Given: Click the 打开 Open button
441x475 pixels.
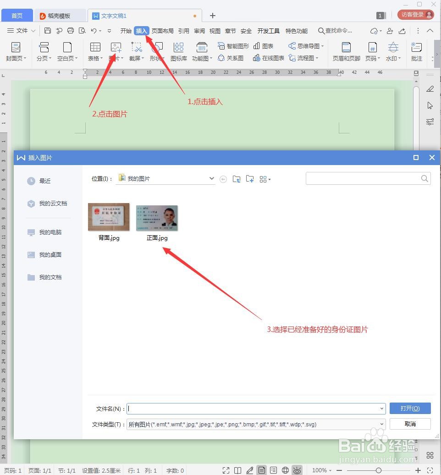Looking at the screenshot, I should [x=410, y=408].
